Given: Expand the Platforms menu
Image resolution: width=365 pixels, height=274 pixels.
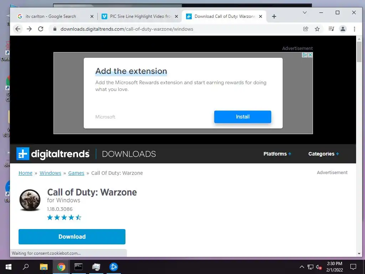Looking at the screenshot, I should point(277,154).
